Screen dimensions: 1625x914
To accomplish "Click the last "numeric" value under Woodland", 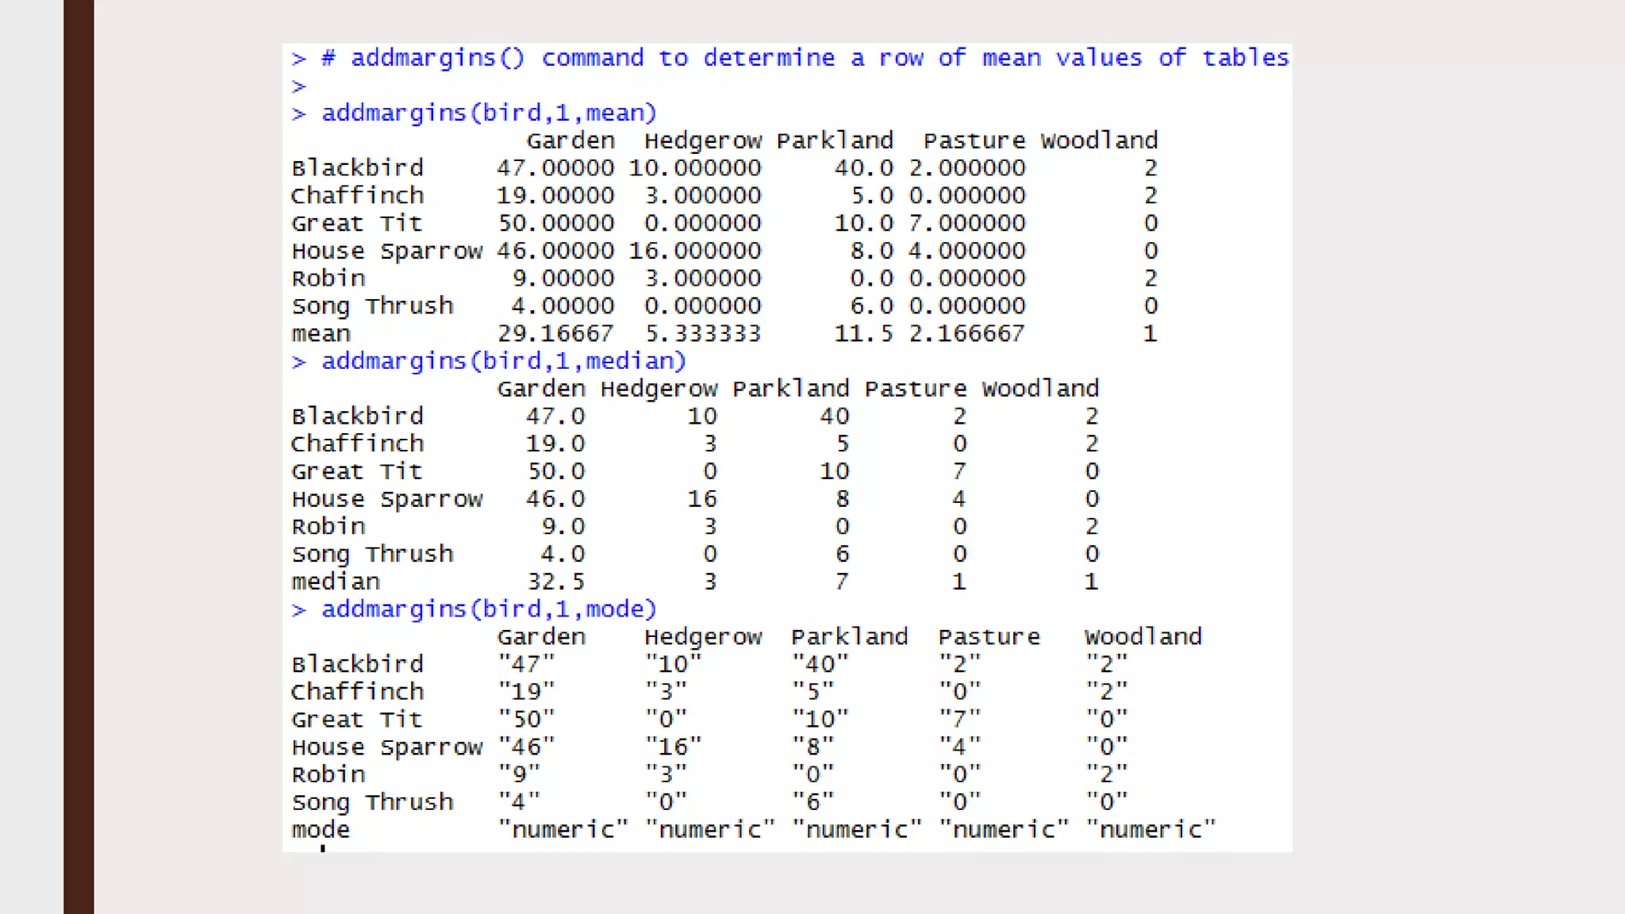I will point(1150,830).
